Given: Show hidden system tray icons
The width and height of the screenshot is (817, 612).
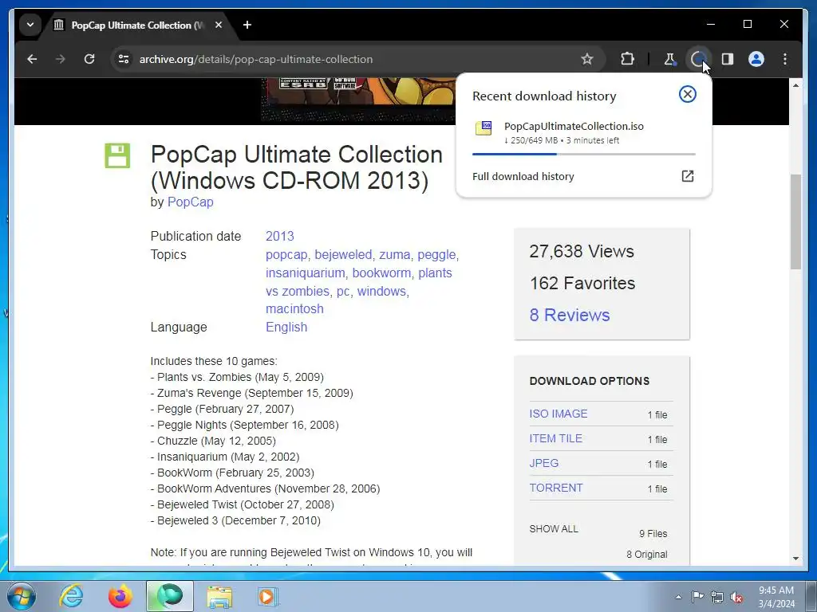Looking at the screenshot, I should pyautogui.click(x=678, y=597).
